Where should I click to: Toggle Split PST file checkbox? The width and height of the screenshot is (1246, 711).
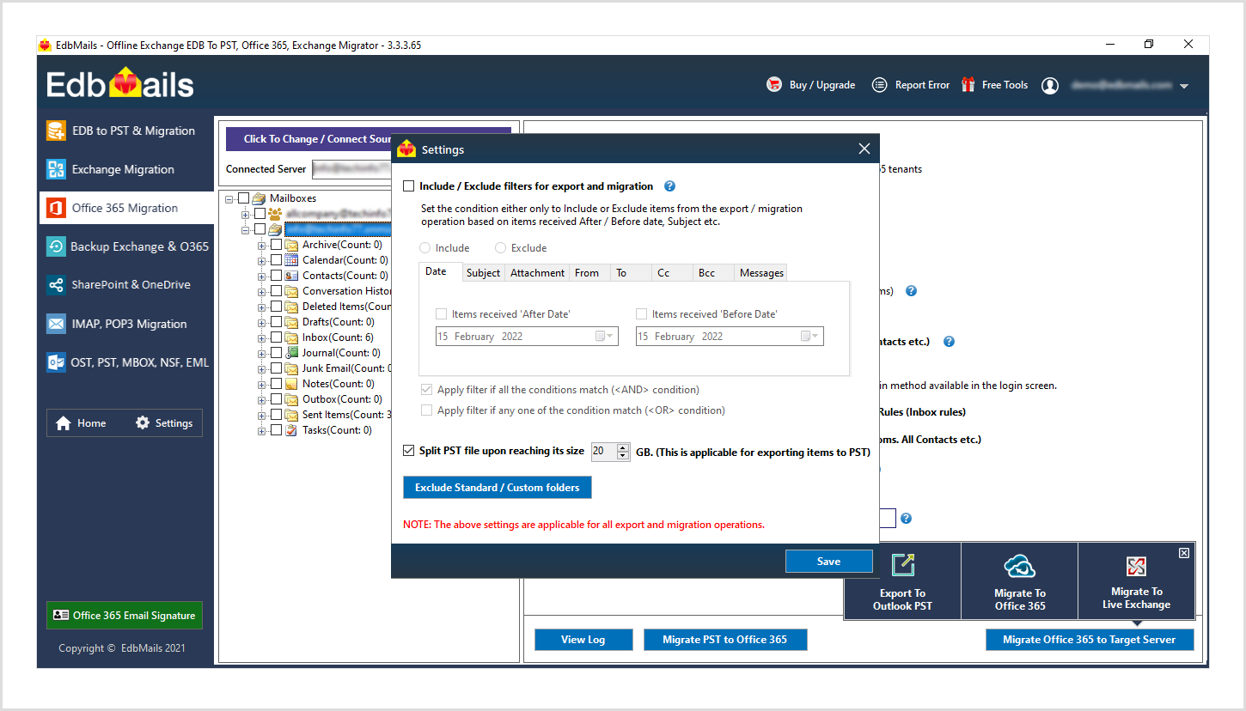click(408, 451)
